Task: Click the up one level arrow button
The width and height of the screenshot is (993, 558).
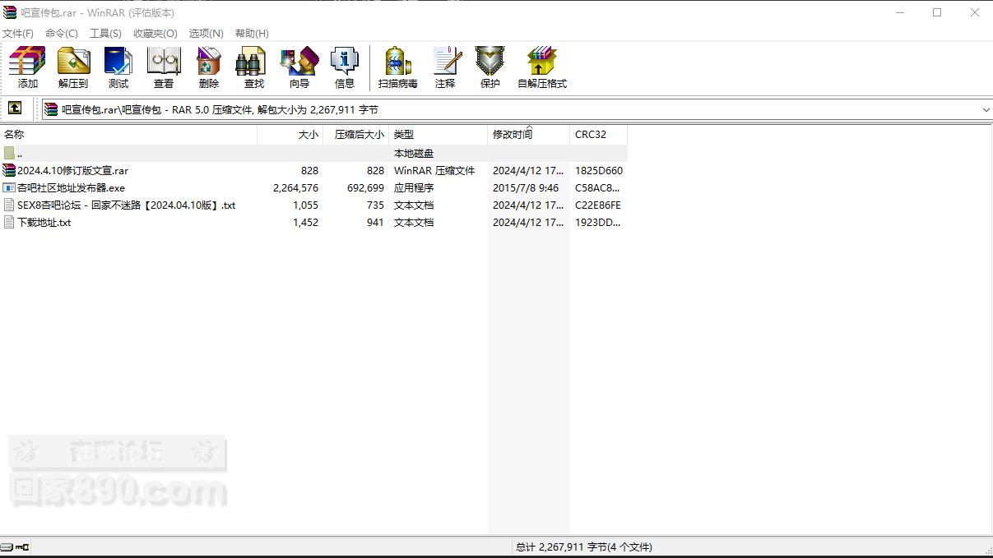Action: [15, 108]
